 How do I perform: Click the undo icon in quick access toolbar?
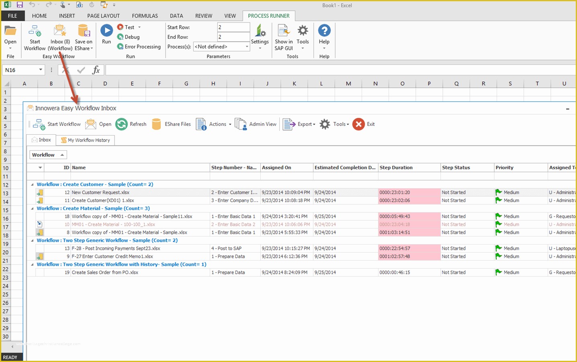(32, 5)
